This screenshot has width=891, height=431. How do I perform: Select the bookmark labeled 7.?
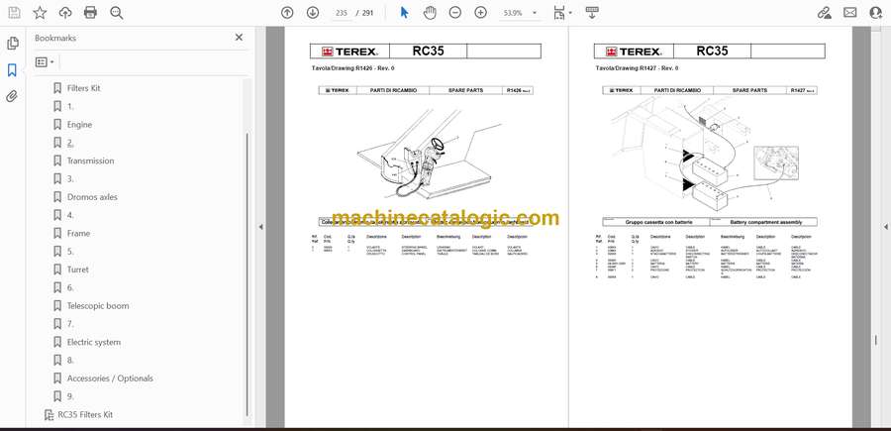click(x=70, y=324)
